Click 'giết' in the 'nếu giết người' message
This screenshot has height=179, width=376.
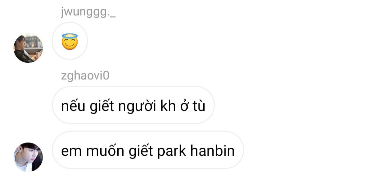pos(102,106)
